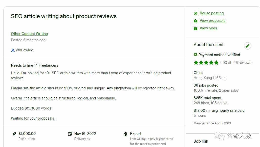Click the View hires checkmark icon
The width and height of the screenshot is (260, 147).
pyautogui.click(x=196, y=28)
